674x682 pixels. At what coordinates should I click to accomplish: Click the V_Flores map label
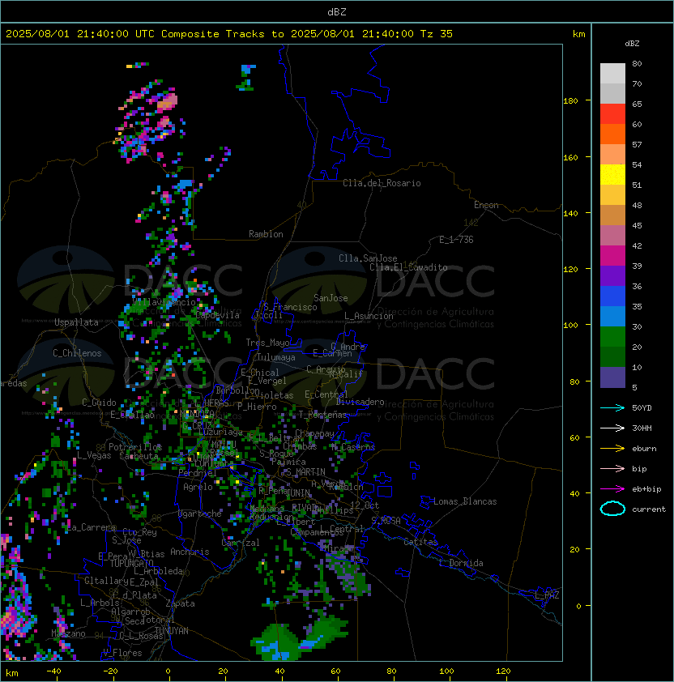[x=122, y=653]
